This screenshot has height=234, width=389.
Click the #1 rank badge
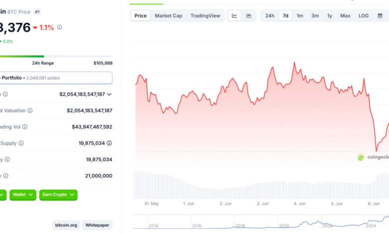pyautogui.click(x=37, y=12)
